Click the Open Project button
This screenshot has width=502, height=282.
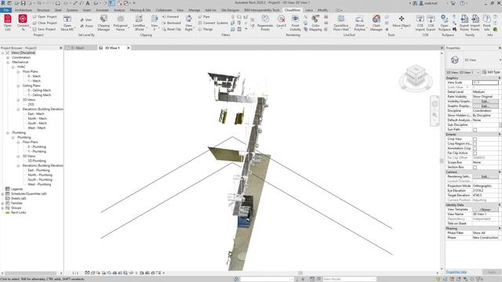click(x=45, y=16)
